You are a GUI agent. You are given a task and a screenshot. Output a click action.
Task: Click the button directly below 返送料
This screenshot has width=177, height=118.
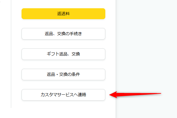tap(63, 34)
